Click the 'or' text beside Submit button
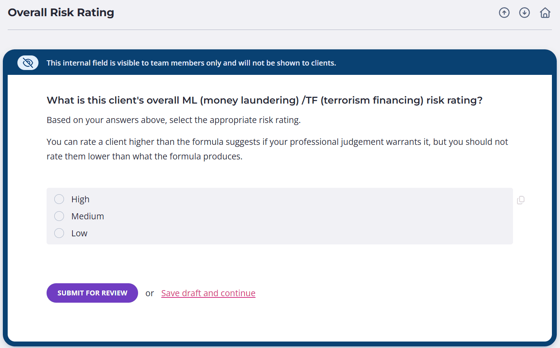Viewport: 560px width, 348px height. (150, 293)
